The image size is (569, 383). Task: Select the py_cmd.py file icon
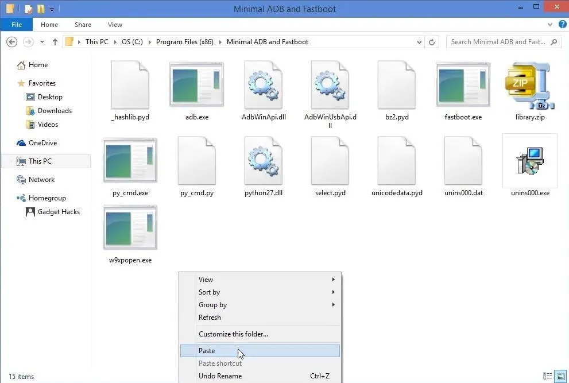coord(197,161)
